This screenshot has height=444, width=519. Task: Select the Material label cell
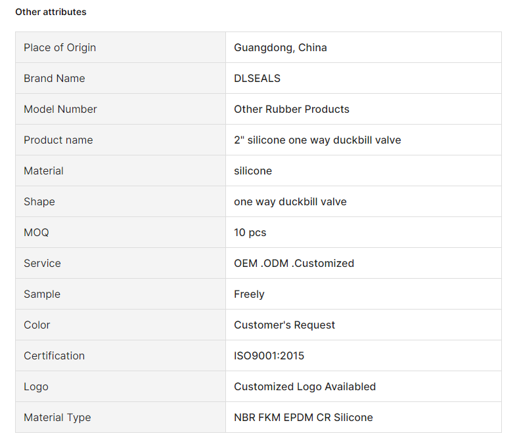tap(120, 171)
